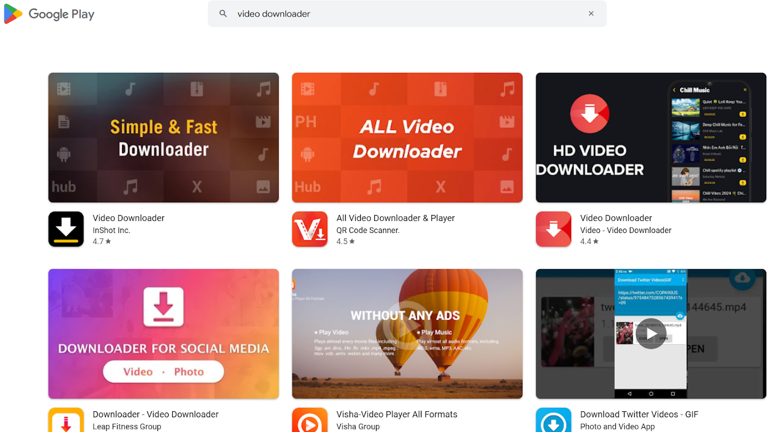Open the 'Without Any Ads' balloon banner
Image resolution: width=777 pixels, height=432 pixels.
[407, 334]
